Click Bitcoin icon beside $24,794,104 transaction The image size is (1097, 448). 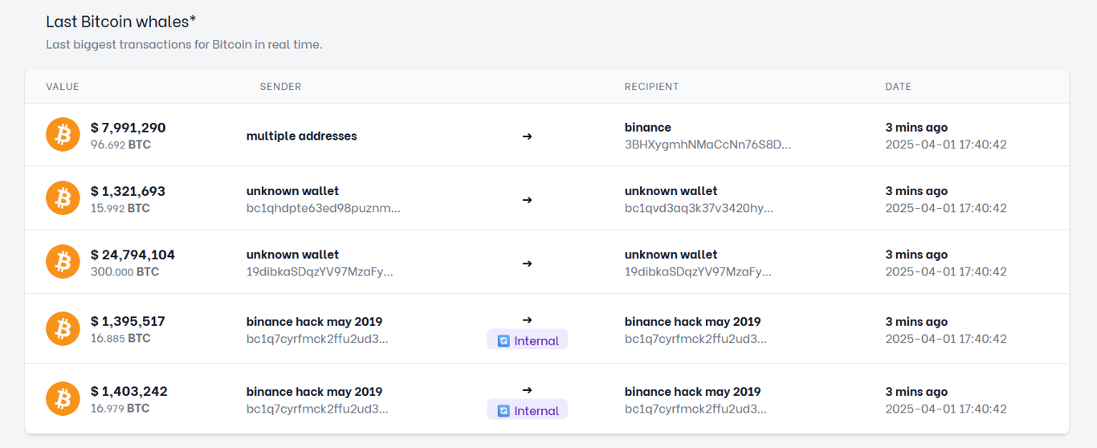tap(63, 262)
